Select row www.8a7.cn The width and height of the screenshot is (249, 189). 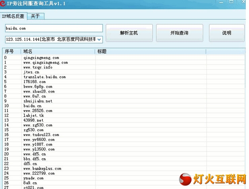click(124, 96)
